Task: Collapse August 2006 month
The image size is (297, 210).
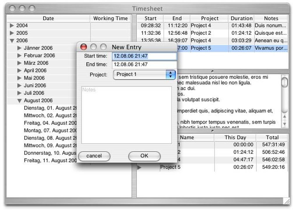Action: click(20, 101)
